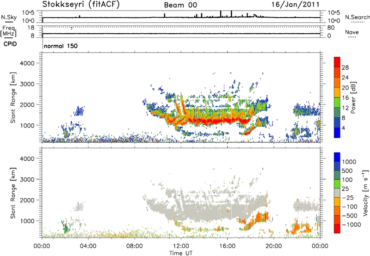This screenshot has height=256, width=370.
Task: Click the '20:00' time axis tick label
Action: [274, 246]
